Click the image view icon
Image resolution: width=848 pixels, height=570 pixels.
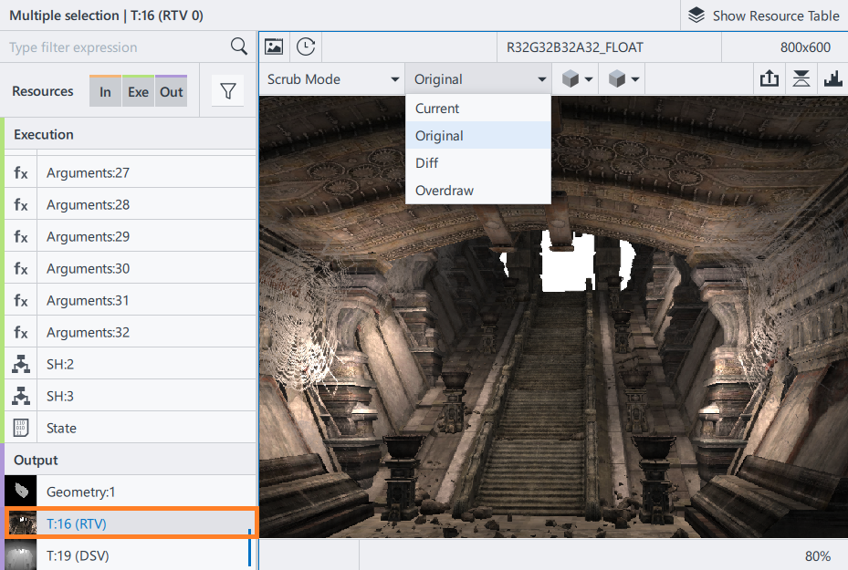[x=274, y=47]
